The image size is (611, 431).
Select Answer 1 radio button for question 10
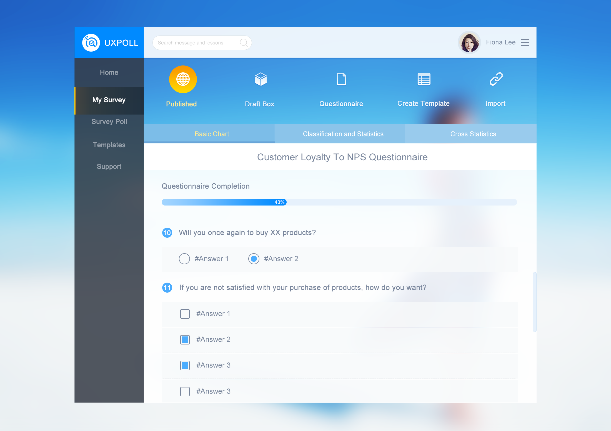184,258
